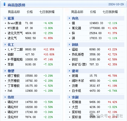Open the 玻璃 entry under 建材
This screenshot has width=127, height=121.
pyautogui.click(x=75, y=76)
